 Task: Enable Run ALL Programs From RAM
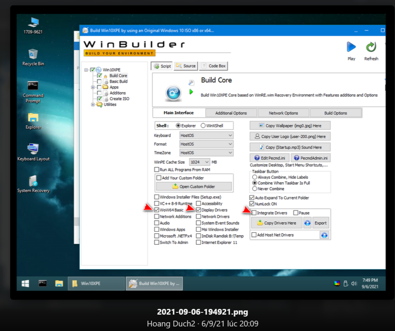pos(157,170)
